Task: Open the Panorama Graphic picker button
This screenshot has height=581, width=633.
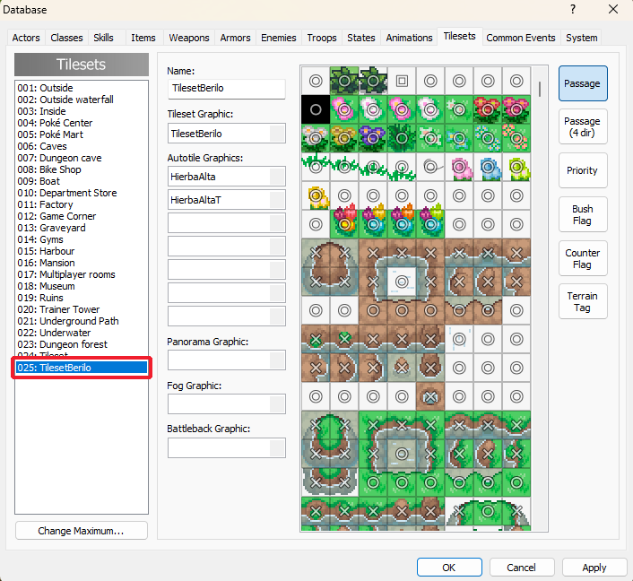Action: (x=277, y=360)
